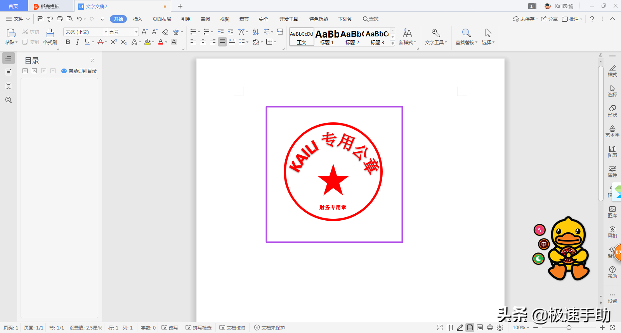
Task: Toggle document proofreading (文档校对) in status bar
Action: tap(232, 328)
